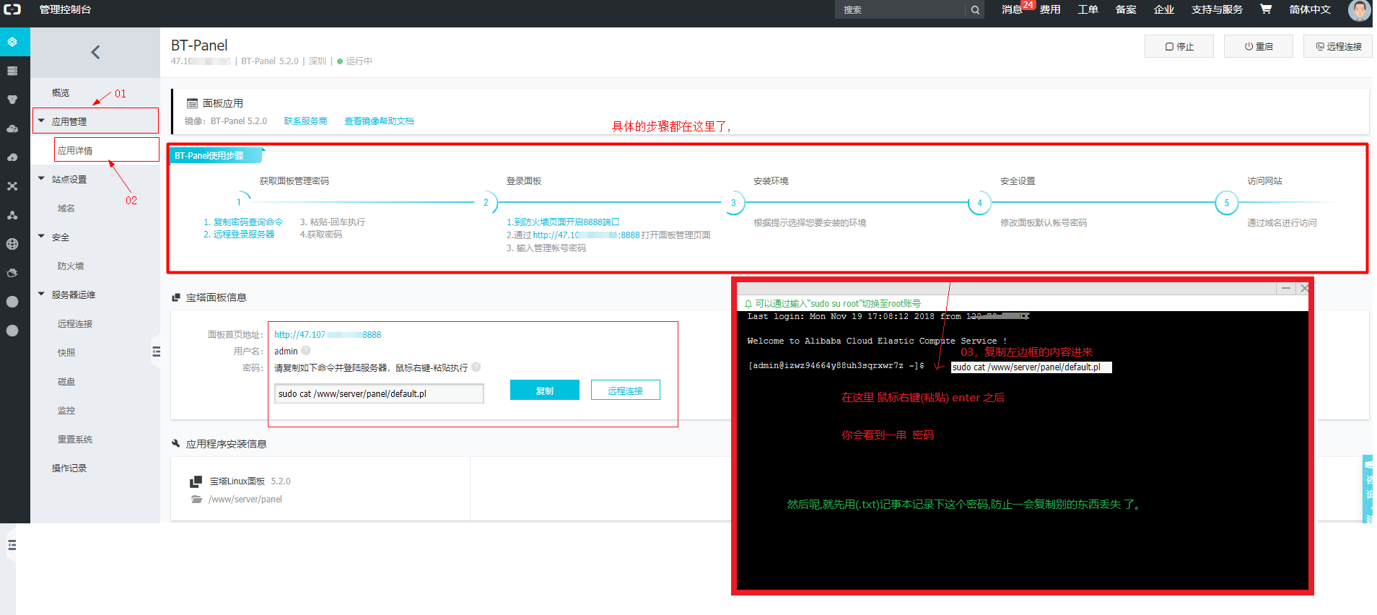Open 消息 notifications in top bar
The width and height of the screenshot is (1377, 615).
(x=1012, y=9)
